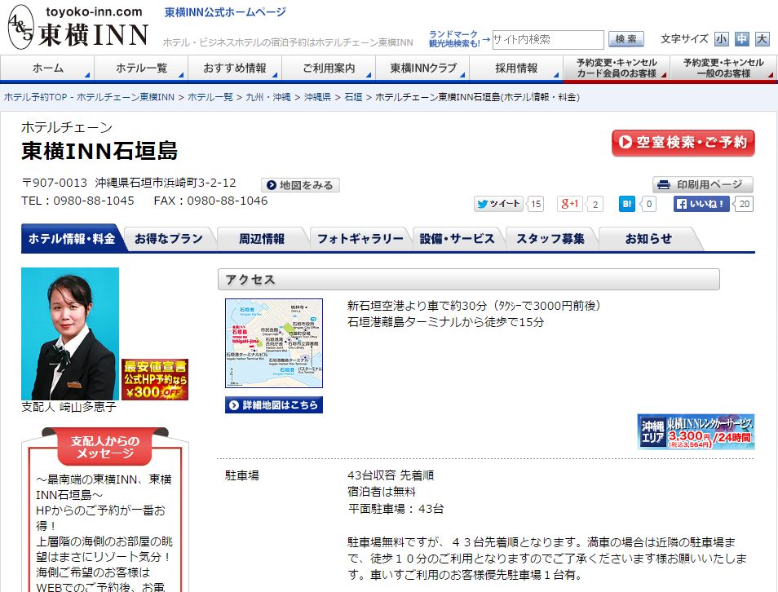Click the 東横INN公式ホームページ header link
Screen dimensions: 778x592
(x=225, y=12)
